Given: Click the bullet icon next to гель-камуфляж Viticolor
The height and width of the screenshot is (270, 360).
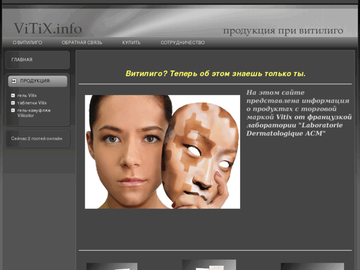Looking at the screenshot, I should coord(13,110).
